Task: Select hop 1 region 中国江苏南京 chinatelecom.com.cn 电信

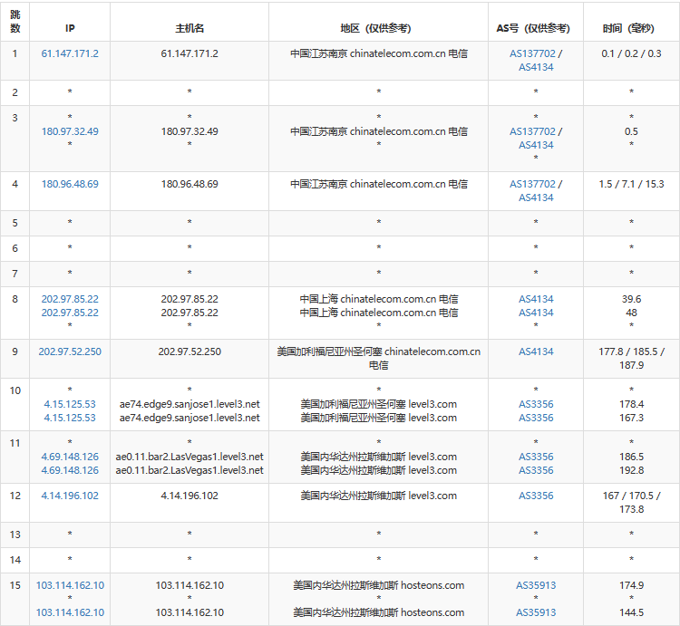Action: (379, 53)
